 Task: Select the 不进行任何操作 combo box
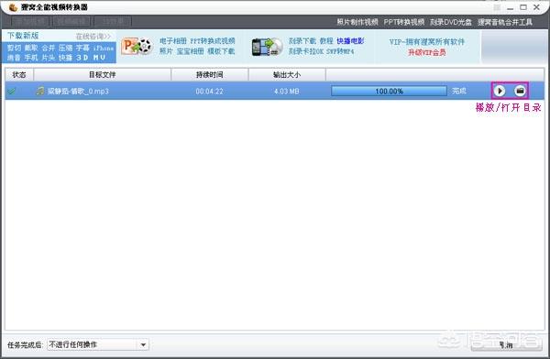click(98, 344)
